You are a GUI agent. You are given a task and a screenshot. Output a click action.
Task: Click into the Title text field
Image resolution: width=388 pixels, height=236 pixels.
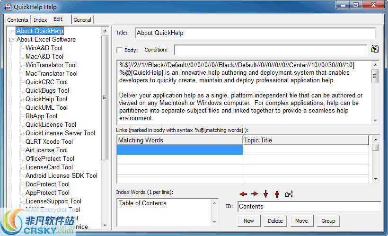tap(255, 33)
